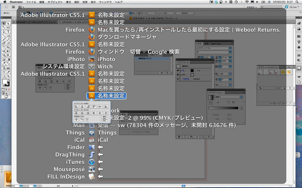
Task: Toggle pixel grid align checkbox in Transform panel
Action: (129, 132)
